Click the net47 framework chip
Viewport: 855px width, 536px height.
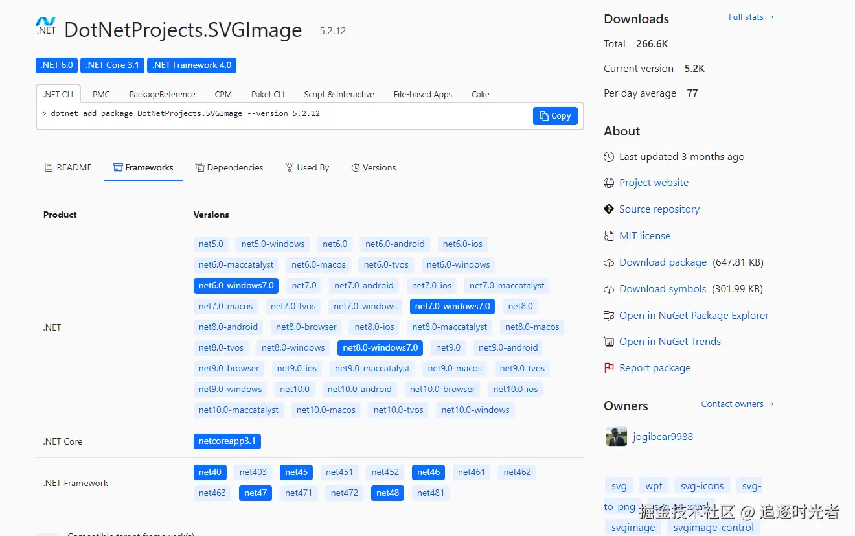pos(255,493)
